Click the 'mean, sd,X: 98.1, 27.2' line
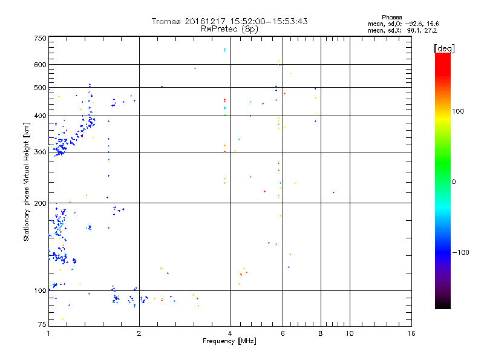 pos(402,30)
